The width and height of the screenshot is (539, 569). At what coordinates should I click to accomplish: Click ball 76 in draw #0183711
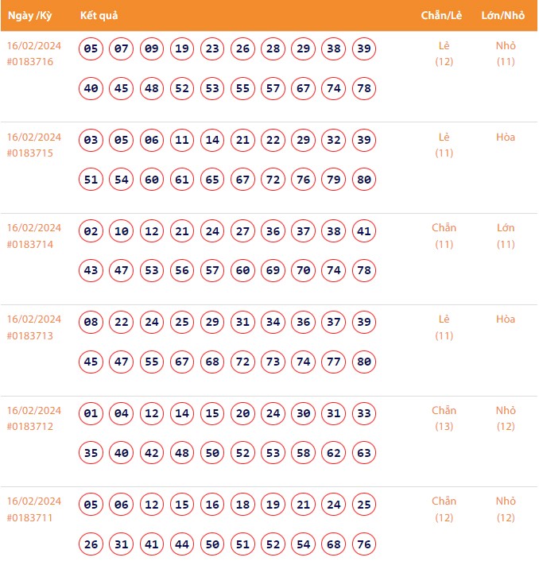[364, 544]
